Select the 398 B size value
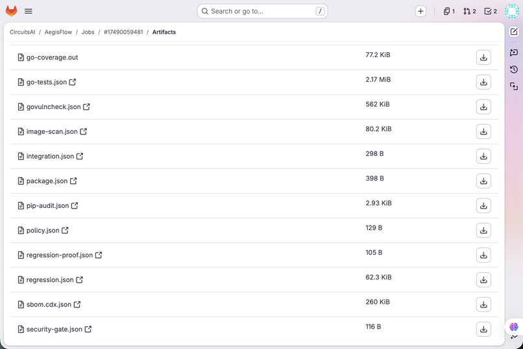Screen dimensions: 523x349 point(374,178)
